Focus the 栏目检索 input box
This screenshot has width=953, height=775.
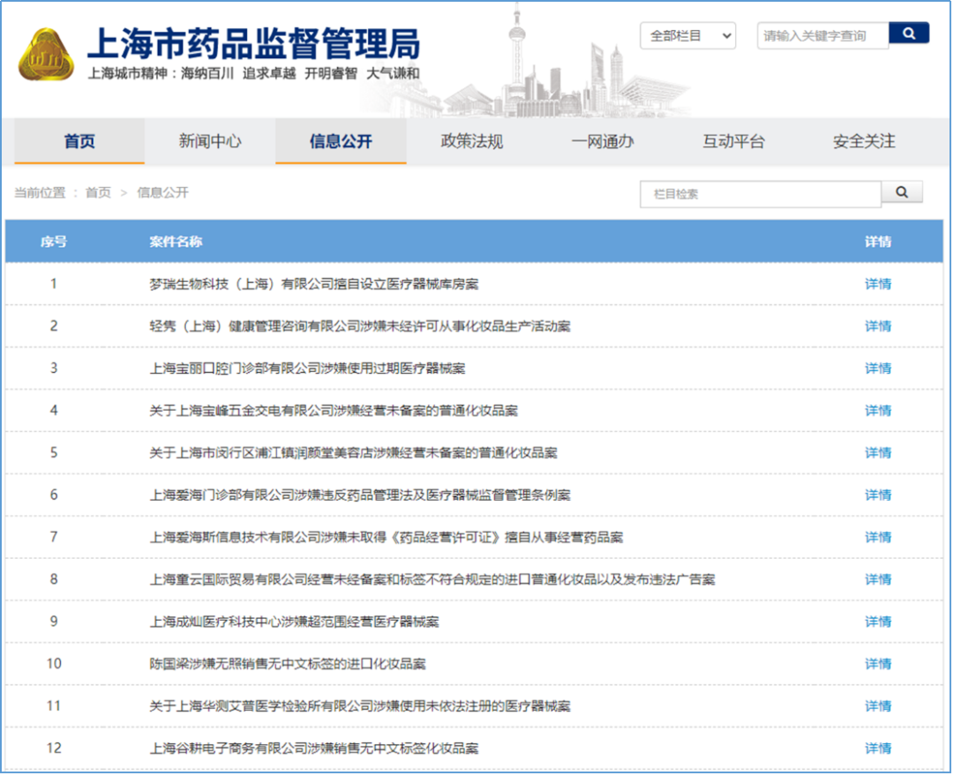(x=760, y=194)
